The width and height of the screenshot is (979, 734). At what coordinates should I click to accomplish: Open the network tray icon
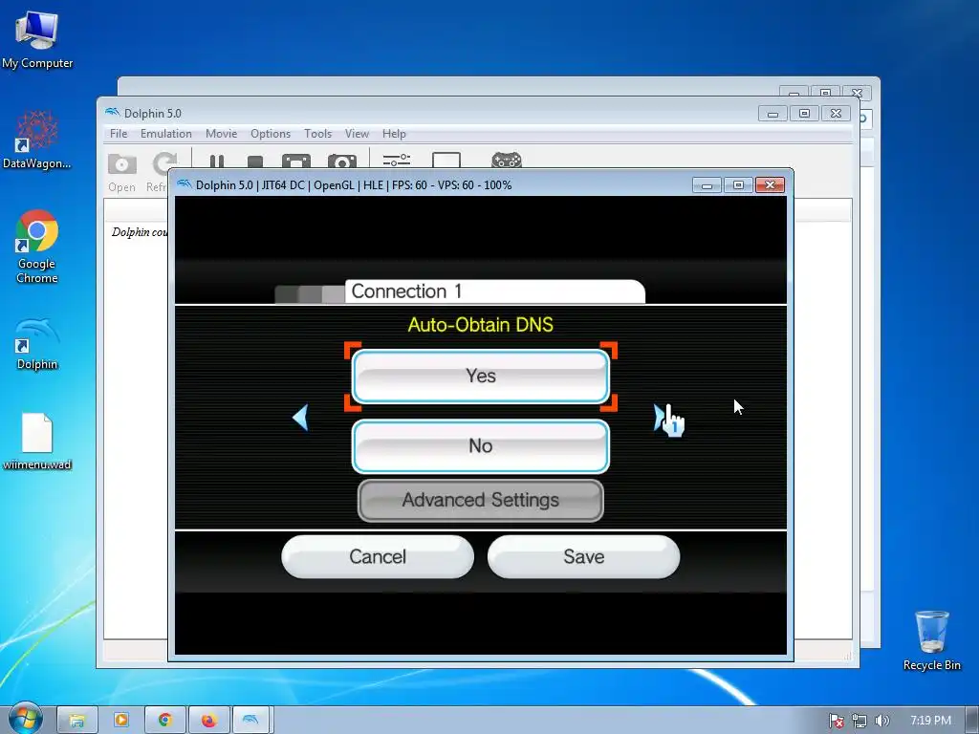pos(859,721)
